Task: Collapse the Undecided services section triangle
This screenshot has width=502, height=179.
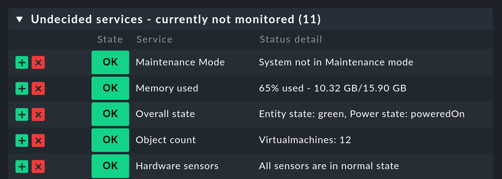Action: [20, 19]
